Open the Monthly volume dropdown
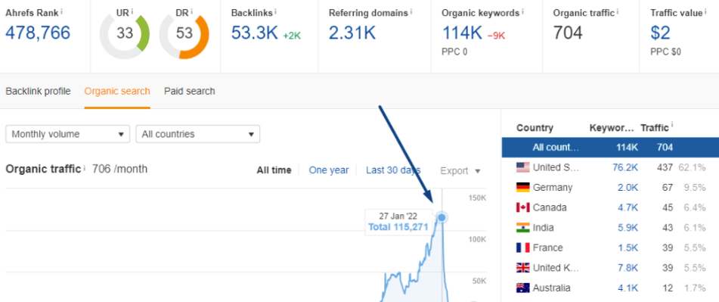 (68, 134)
